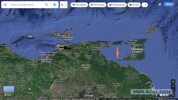
Task: Open the Условия использования footer link
Action: click(x=117, y=99)
